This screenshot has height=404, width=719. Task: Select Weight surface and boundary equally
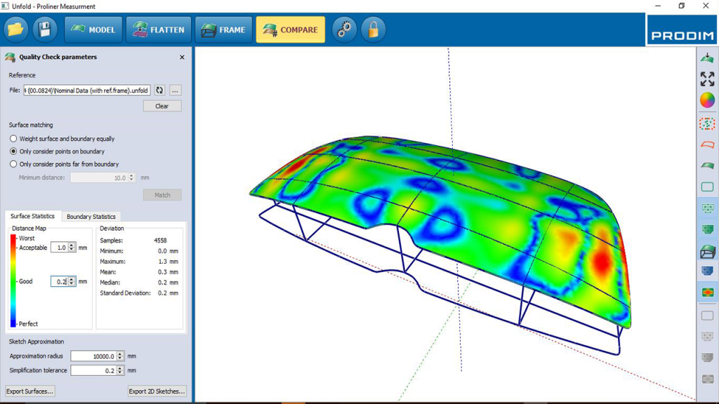(x=13, y=138)
